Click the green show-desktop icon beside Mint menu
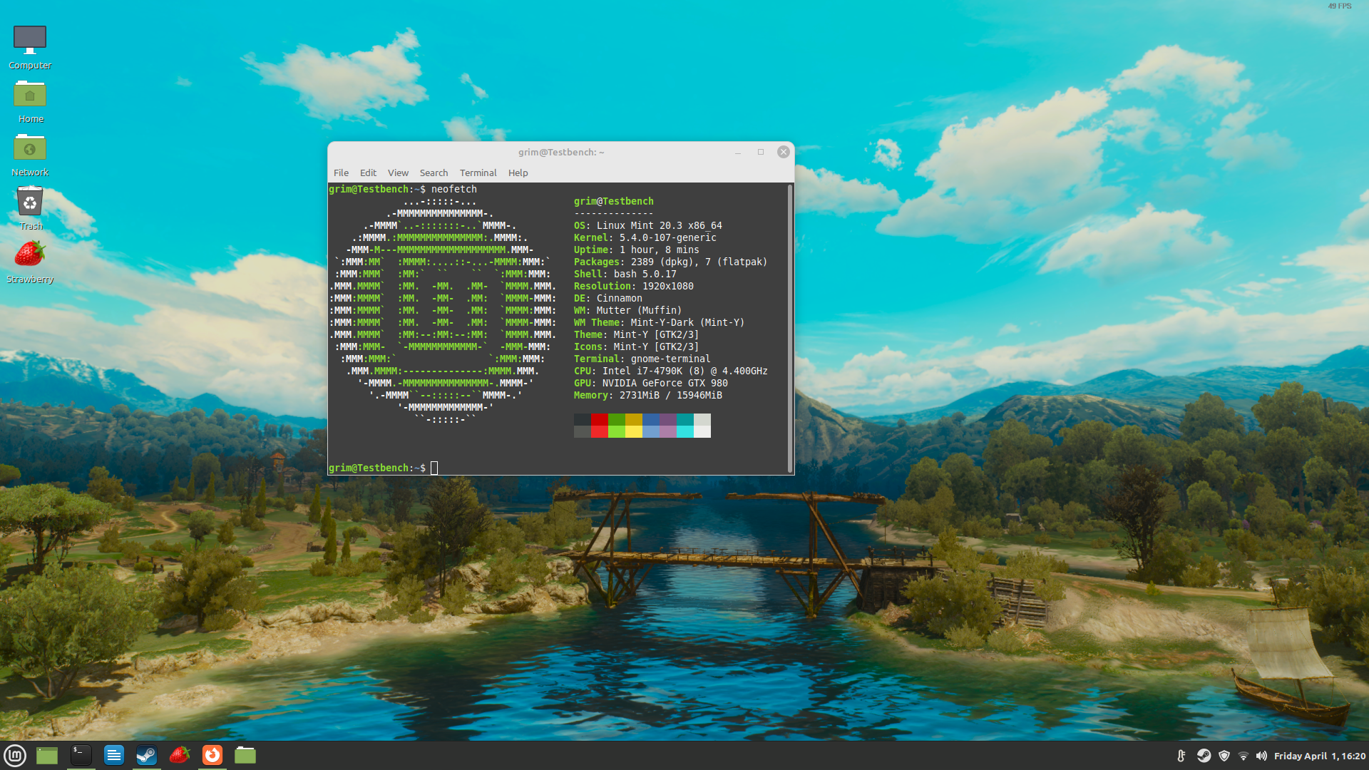 [47, 755]
